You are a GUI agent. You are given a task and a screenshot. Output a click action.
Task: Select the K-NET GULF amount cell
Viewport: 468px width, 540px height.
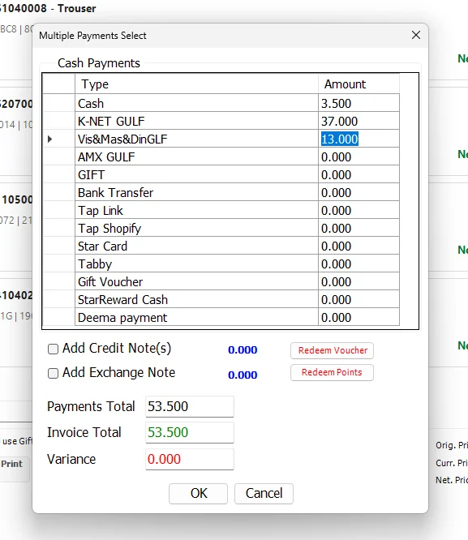(359, 121)
